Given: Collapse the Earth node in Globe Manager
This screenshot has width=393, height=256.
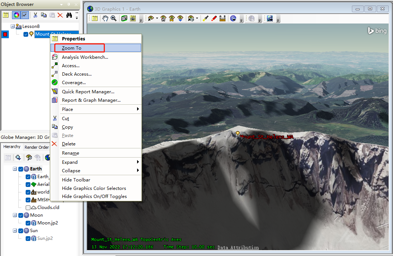Looking at the screenshot, I should (15, 169).
